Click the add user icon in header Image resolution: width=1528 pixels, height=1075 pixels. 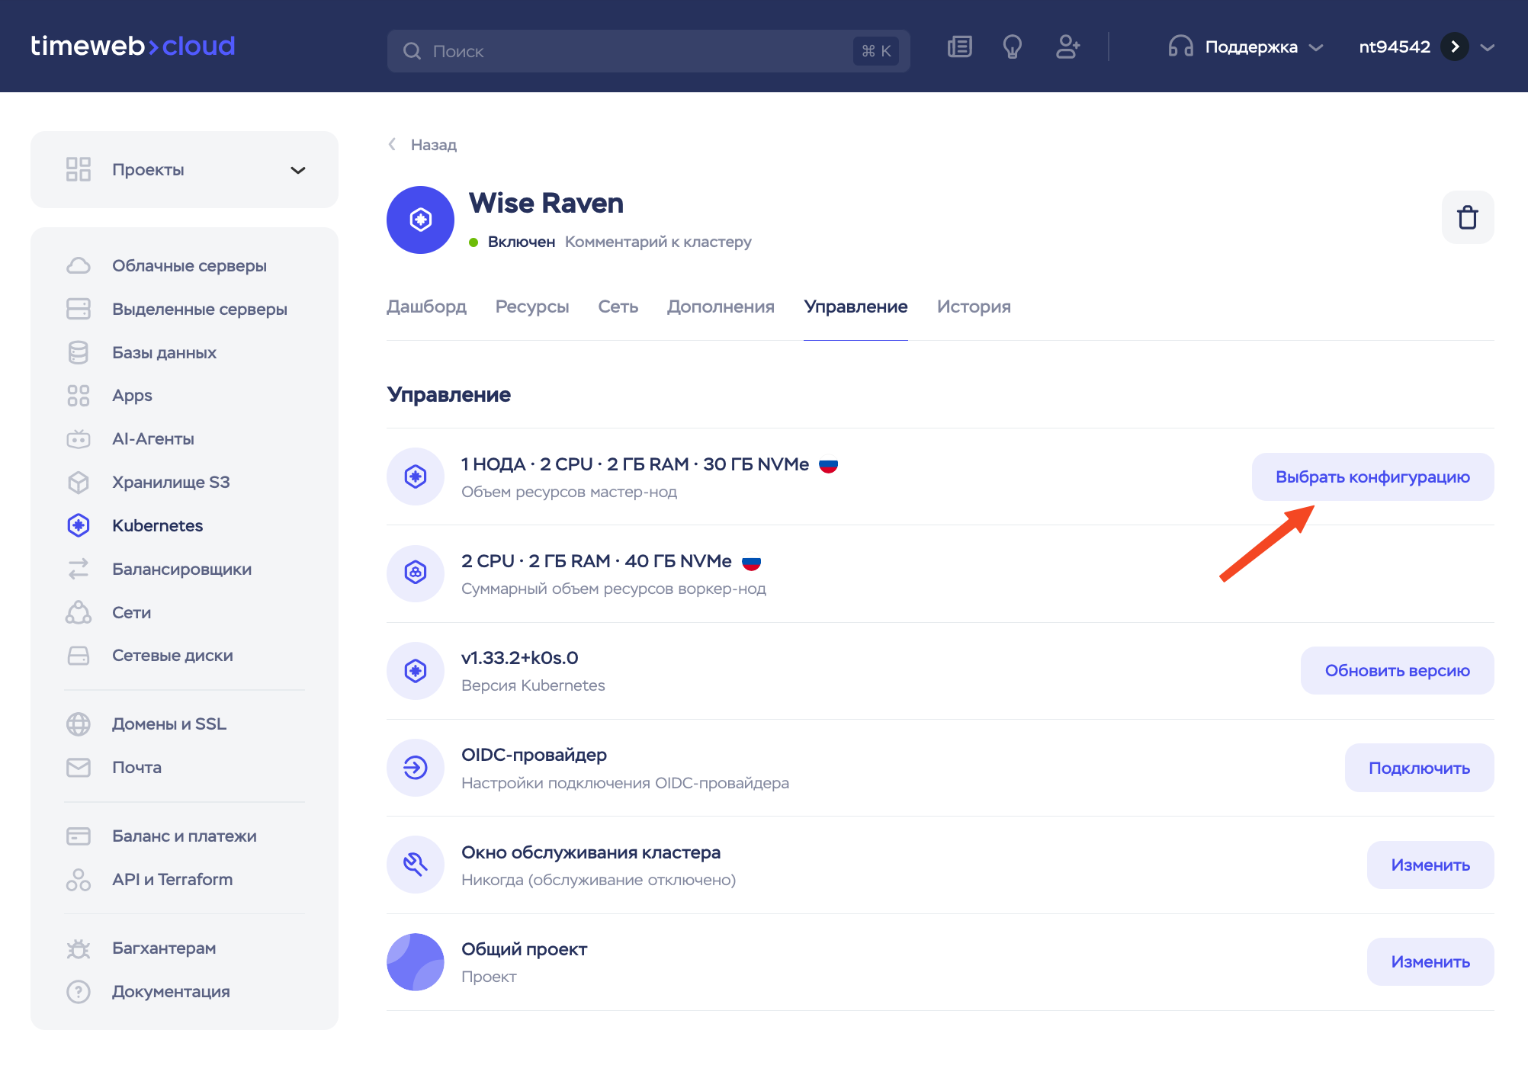(x=1067, y=47)
